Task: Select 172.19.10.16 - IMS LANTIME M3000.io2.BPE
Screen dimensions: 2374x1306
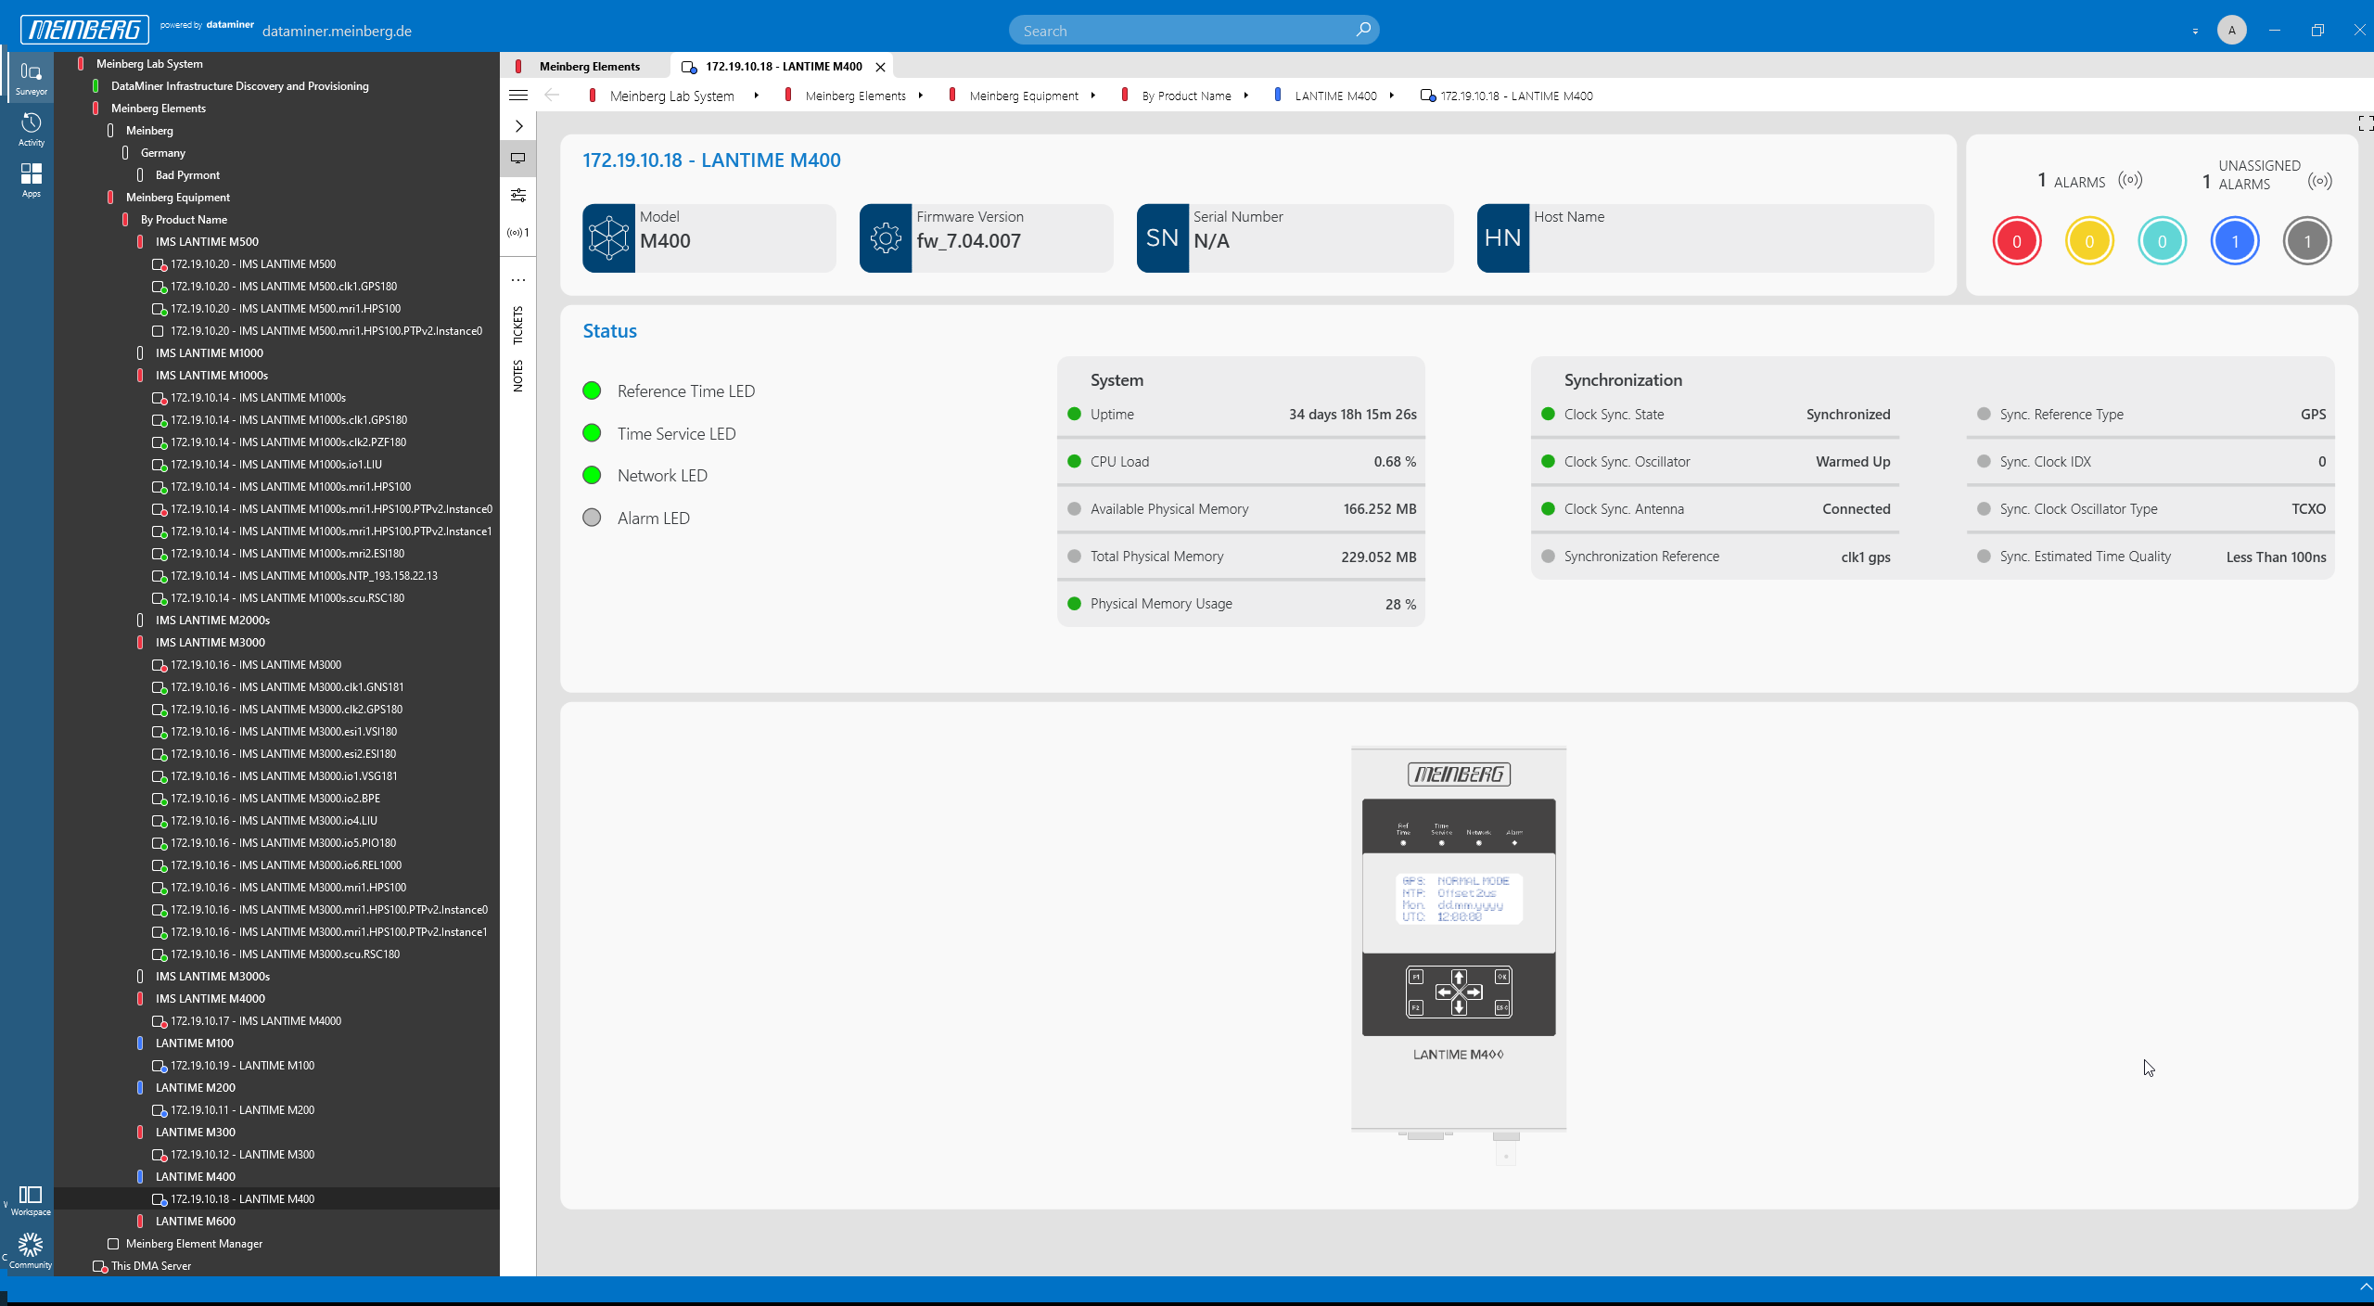Action: coord(274,799)
